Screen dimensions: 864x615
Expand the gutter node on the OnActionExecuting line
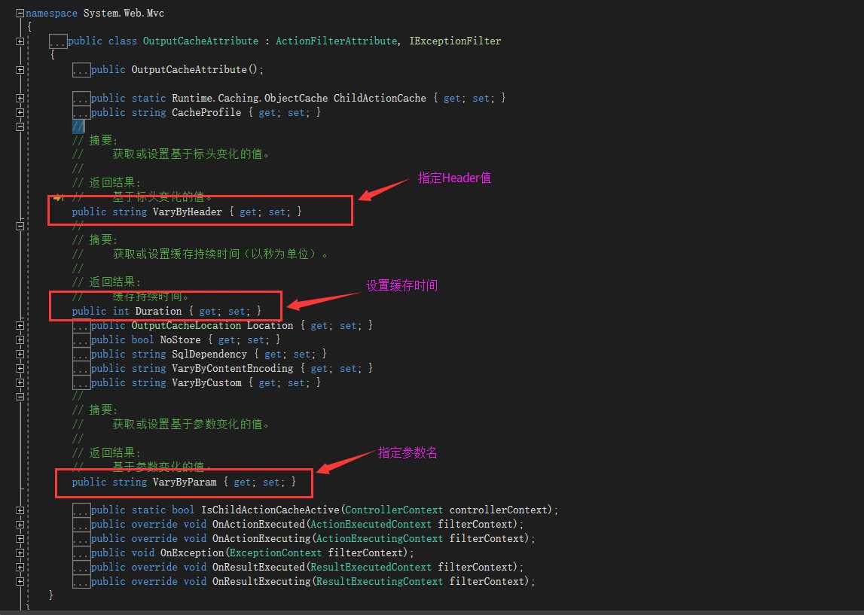coord(20,539)
